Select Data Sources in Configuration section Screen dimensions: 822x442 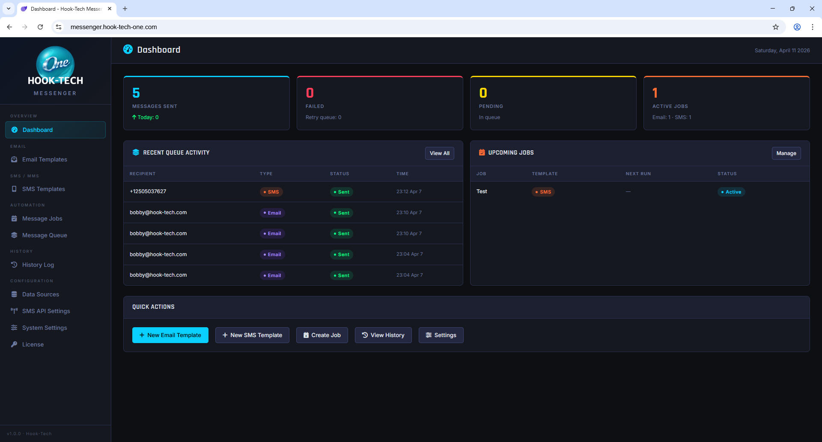click(x=40, y=294)
